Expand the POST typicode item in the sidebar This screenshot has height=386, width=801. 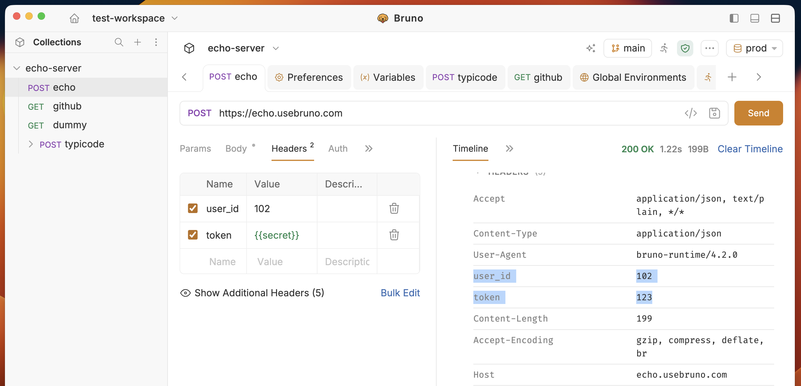[31, 144]
